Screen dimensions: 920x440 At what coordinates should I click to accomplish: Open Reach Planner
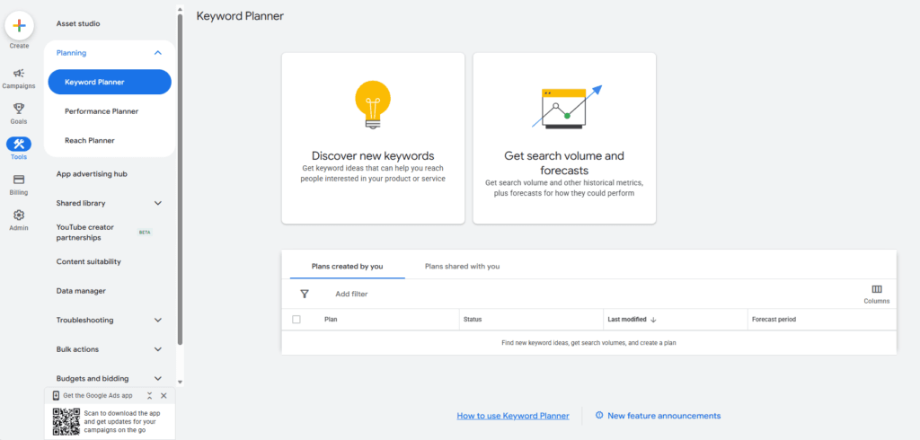[90, 140]
